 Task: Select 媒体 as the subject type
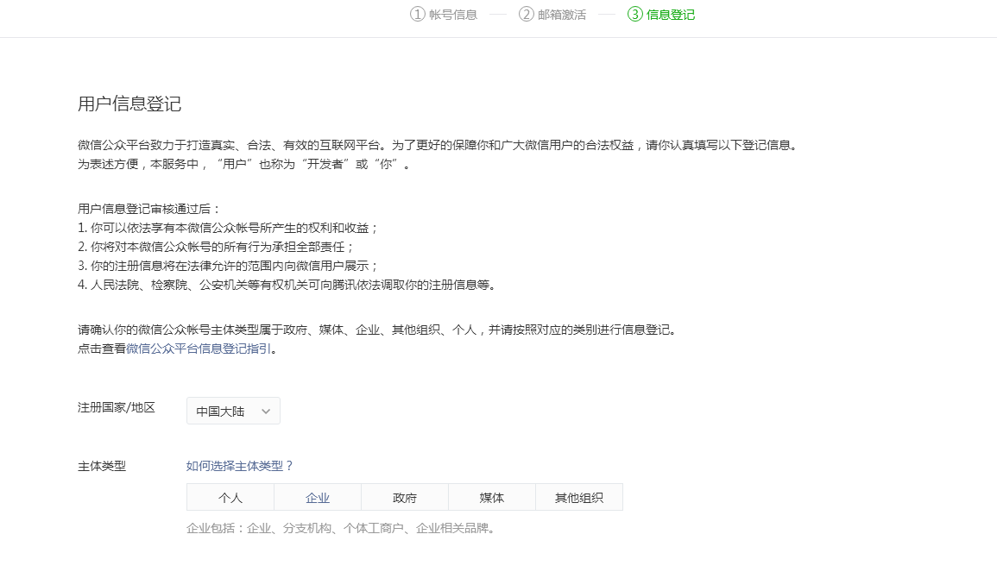click(492, 498)
